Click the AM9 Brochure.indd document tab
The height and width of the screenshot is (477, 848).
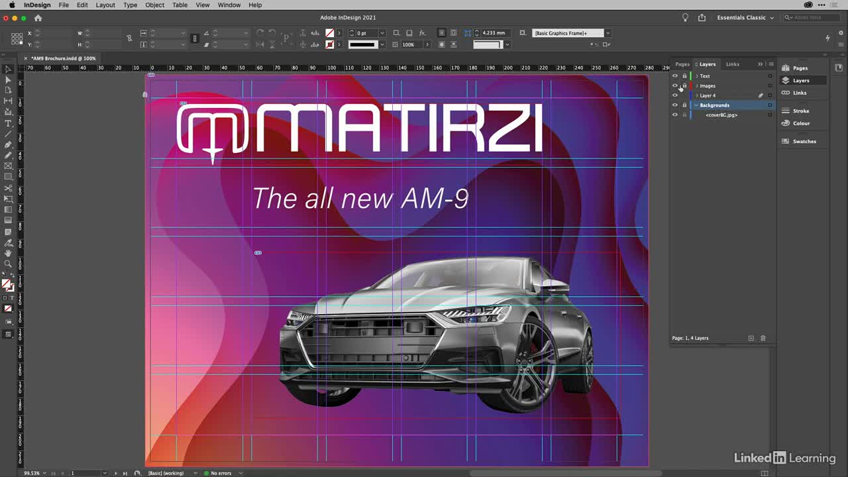(64, 58)
